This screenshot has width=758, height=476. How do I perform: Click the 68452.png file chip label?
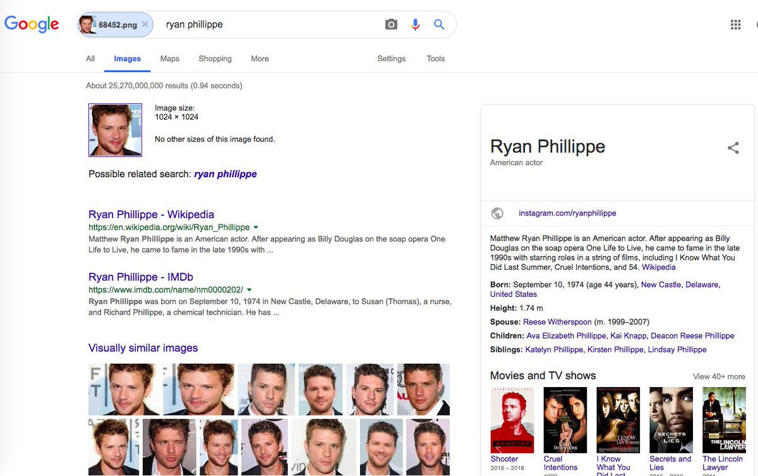click(117, 25)
